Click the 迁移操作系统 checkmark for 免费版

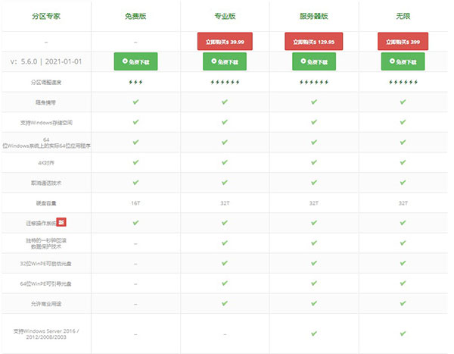coord(135,223)
